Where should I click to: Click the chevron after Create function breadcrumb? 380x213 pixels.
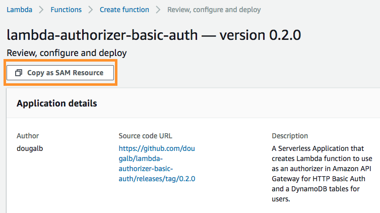pyautogui.click(x=158, y=10)
